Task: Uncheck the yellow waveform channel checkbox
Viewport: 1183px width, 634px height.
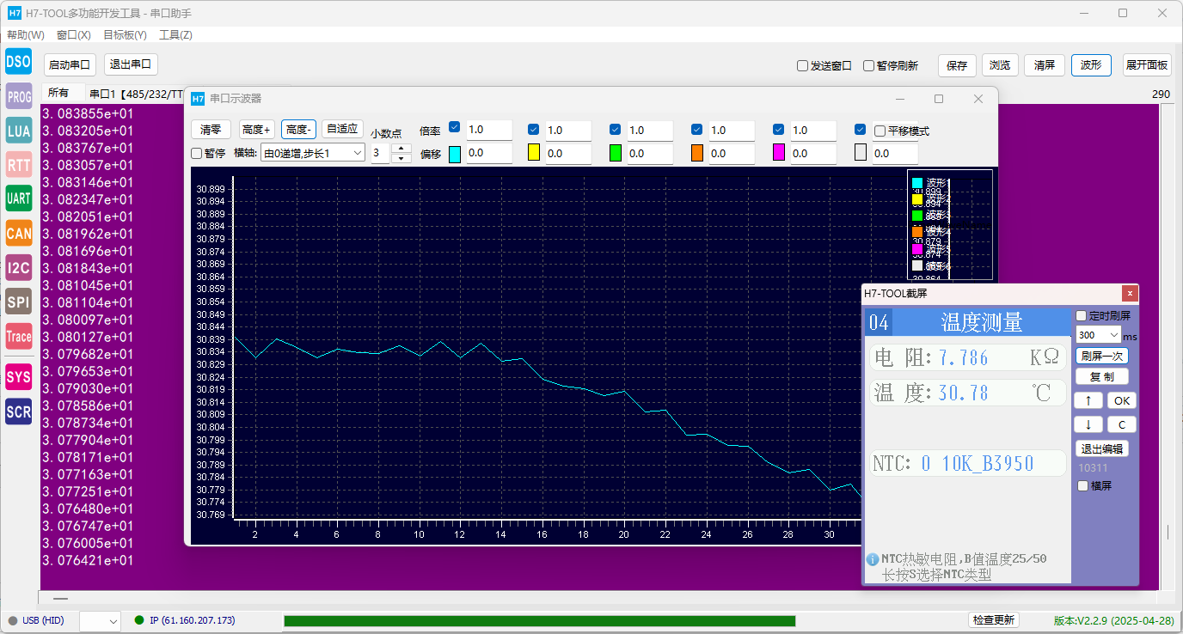Action: [533, 129]
